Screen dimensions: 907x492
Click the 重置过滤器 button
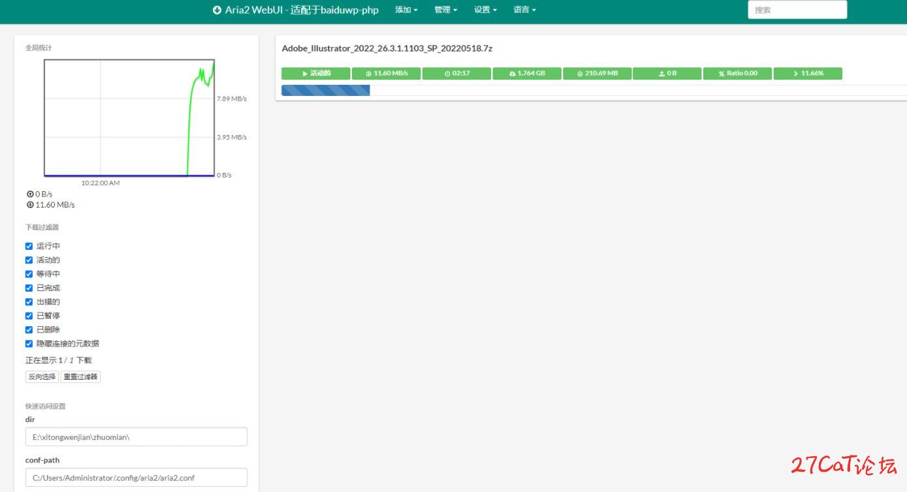click(x=80, y=377)
